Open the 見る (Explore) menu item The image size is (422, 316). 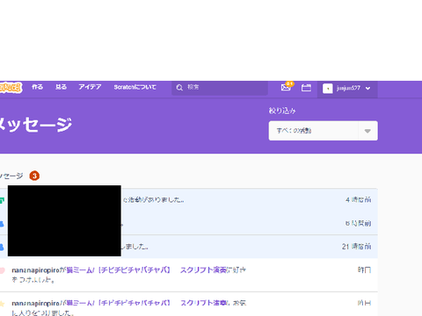pos(61,87)
